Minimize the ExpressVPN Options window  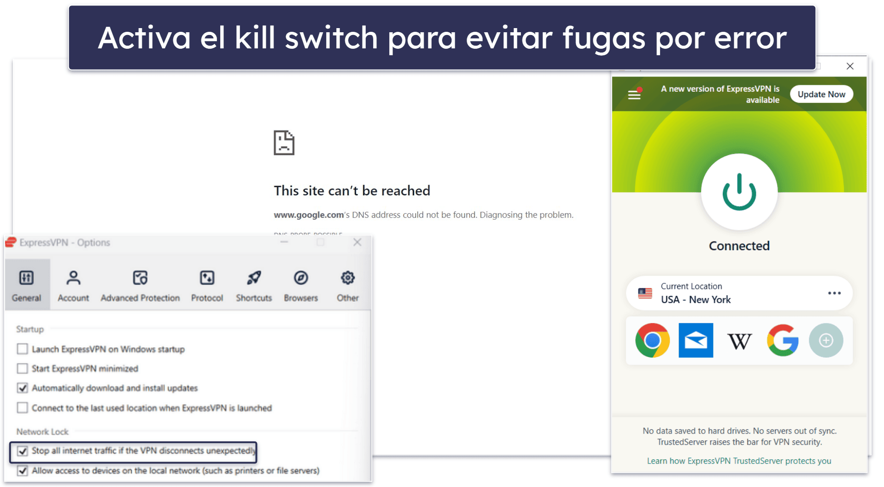284,242
